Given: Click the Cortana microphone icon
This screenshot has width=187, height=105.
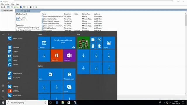Looking at the screenshot, I should click(45, 102).
